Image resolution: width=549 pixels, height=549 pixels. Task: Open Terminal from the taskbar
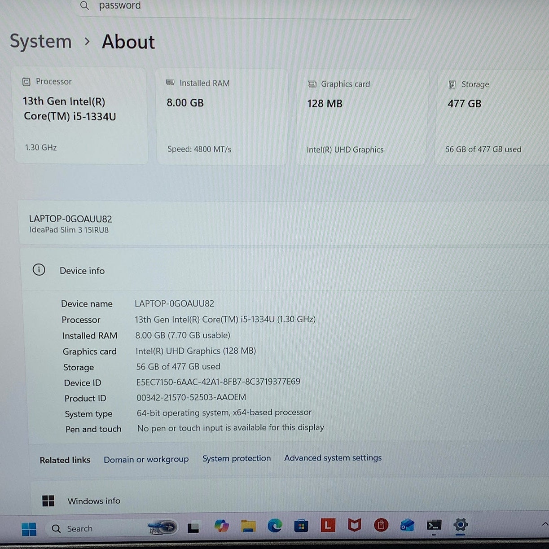434,525
